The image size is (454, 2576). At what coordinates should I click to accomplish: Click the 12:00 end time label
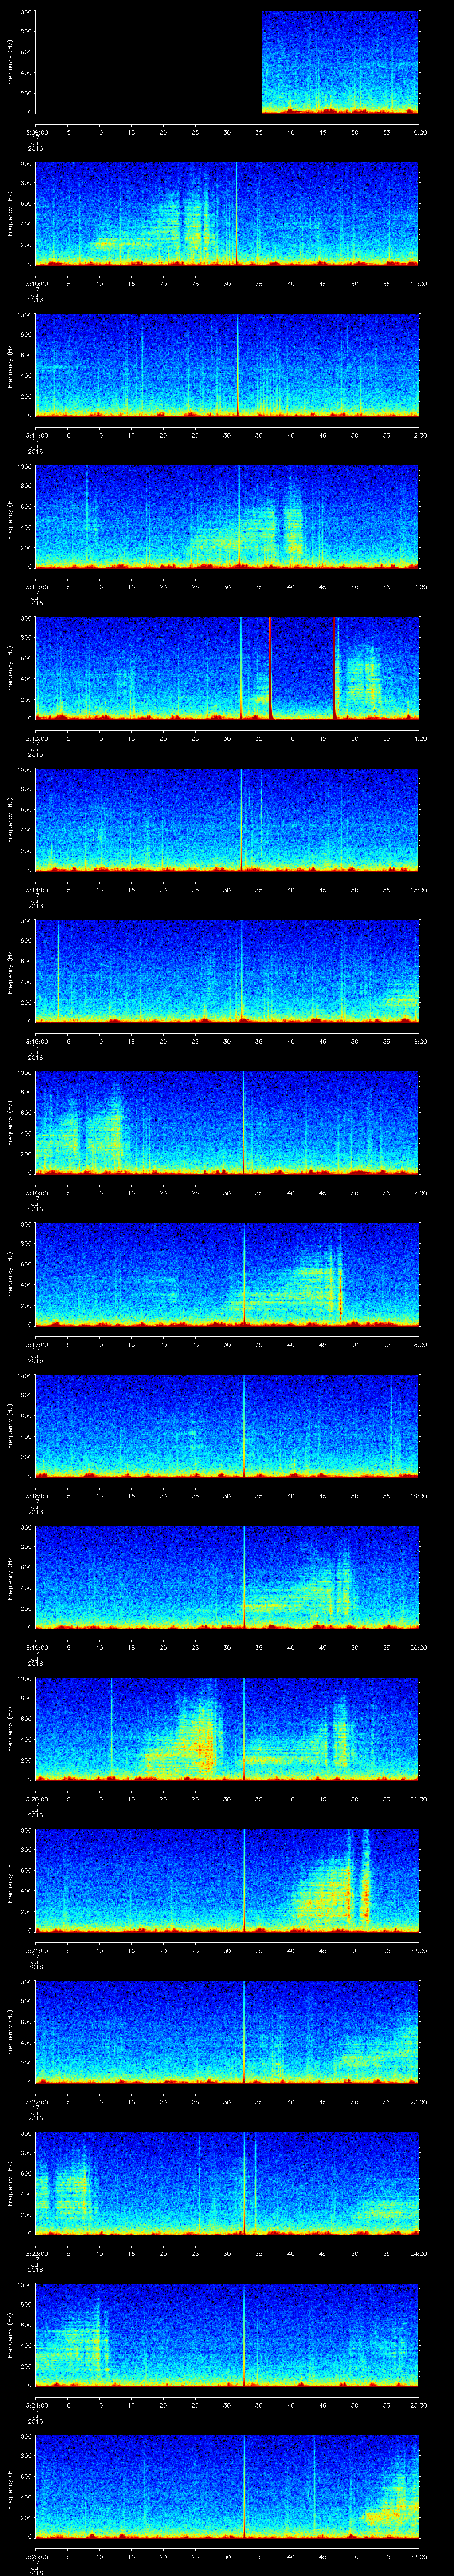pyautogui.click(x=418, y=435)
